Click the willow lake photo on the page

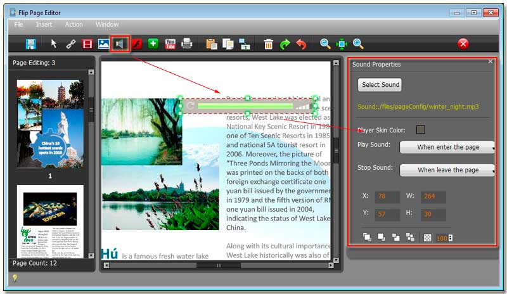pos(141,132)
